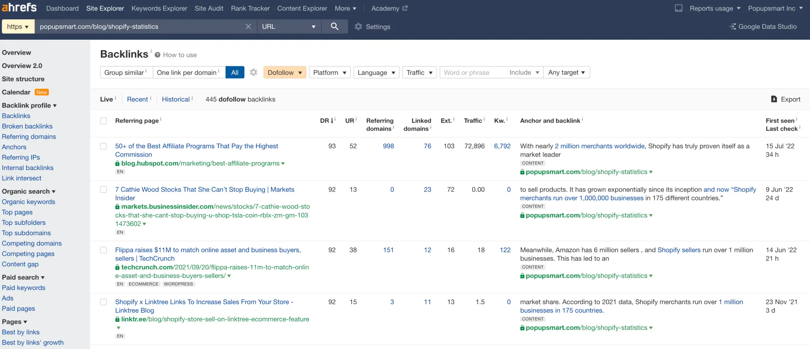Screen dimensions: 810x349
Task: Click the Google Data Studio icon
Action: coord(733,26)
